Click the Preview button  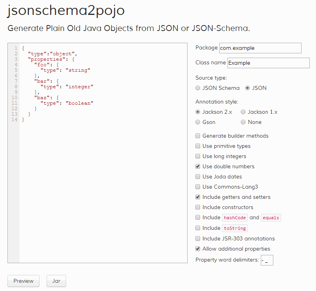point(23,281)
